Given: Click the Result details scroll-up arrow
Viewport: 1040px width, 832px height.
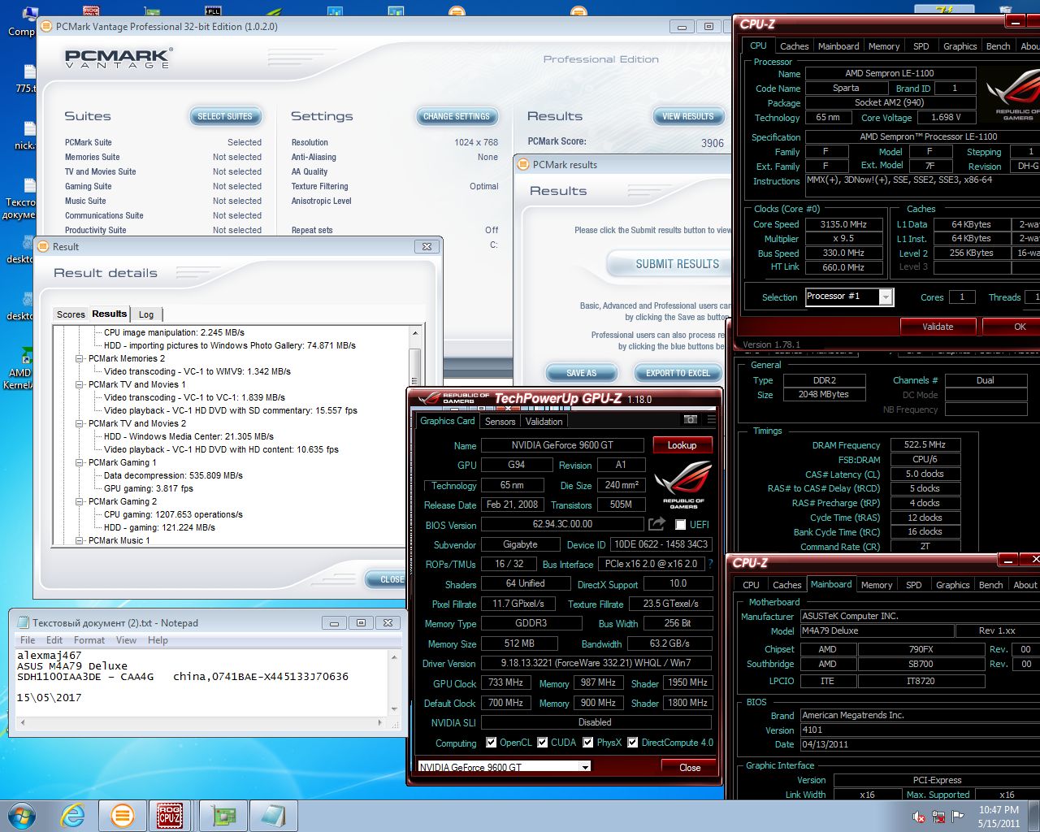Looking at the screenshot, I should (x=415, y=333).
